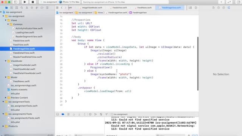This screenshot has height=136, width=242.
Task: Collapse the ViewModel folder
Action: 6,61
